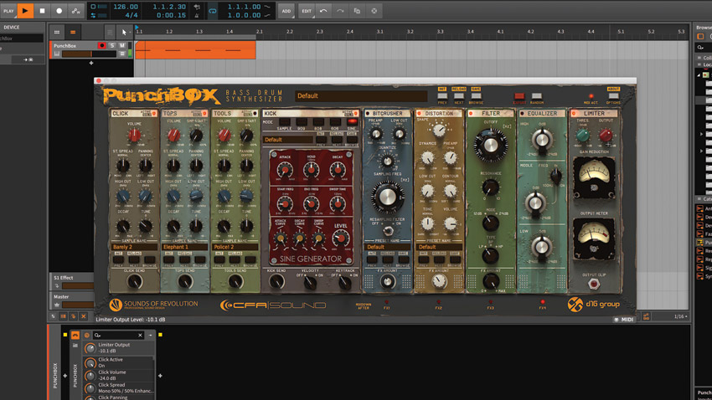Click the Limiter Output parameter knob
Screen dimensions: 712x400
(90, 348)
